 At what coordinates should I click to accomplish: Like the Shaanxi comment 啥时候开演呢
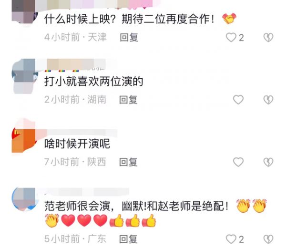click(x=238, y=162)
